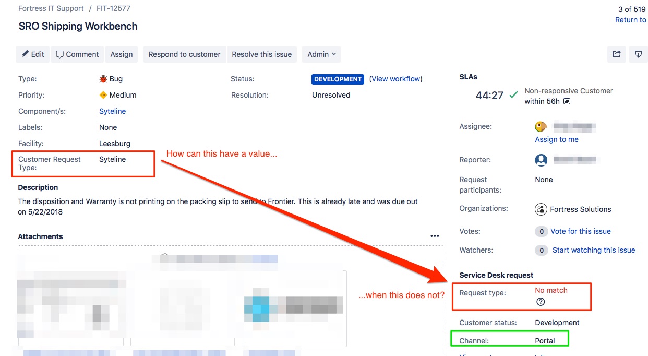This screenshot has width=648, height=356.
Task: Click the Return to link
Action: click(631, 20)
